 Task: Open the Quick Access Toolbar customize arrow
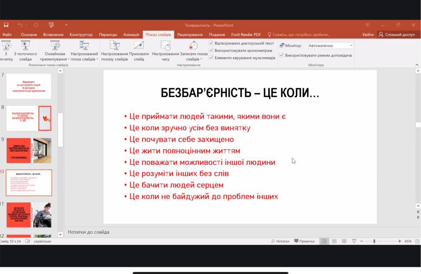(66, 25)
